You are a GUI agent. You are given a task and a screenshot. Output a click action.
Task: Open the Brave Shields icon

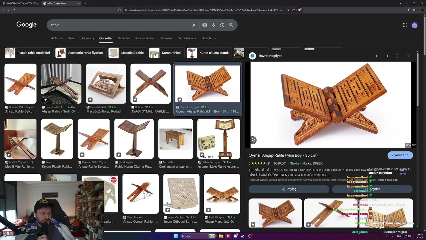point(300,10)
